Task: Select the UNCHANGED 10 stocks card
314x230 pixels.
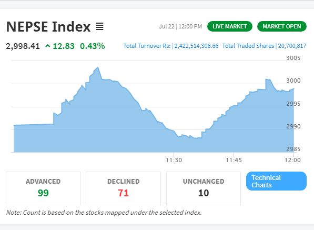Action: click(204, 188)
